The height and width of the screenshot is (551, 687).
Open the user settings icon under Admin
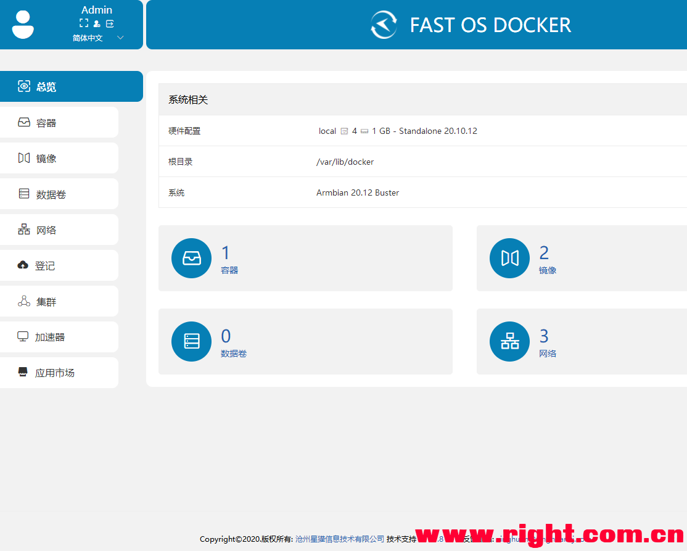pos(97,23)
